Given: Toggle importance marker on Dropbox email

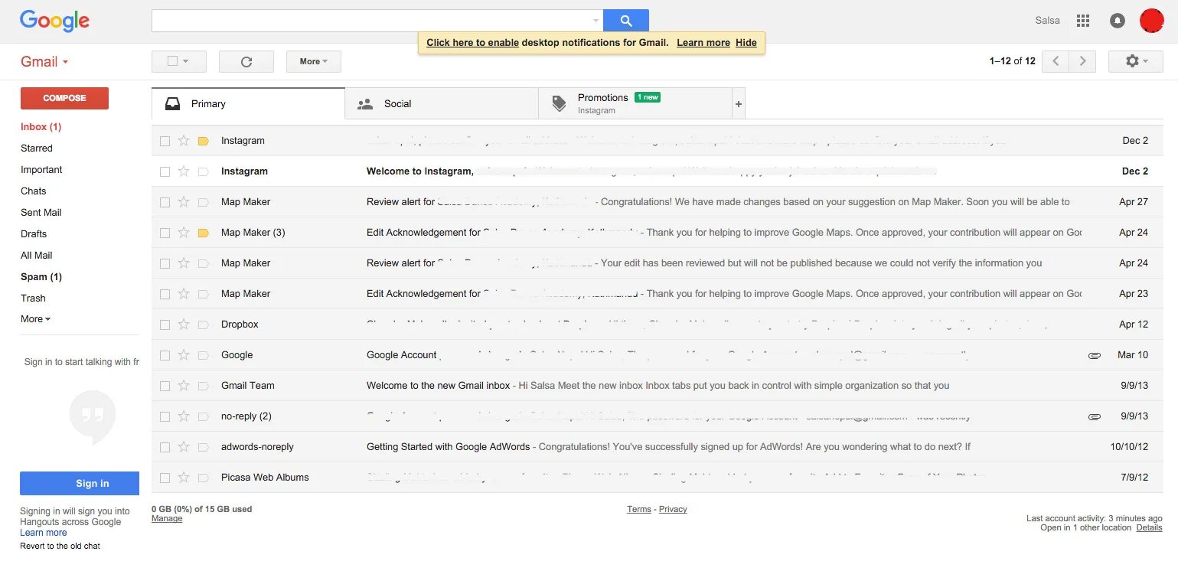Looking at the screenshot, I should [x=204, y=325].
